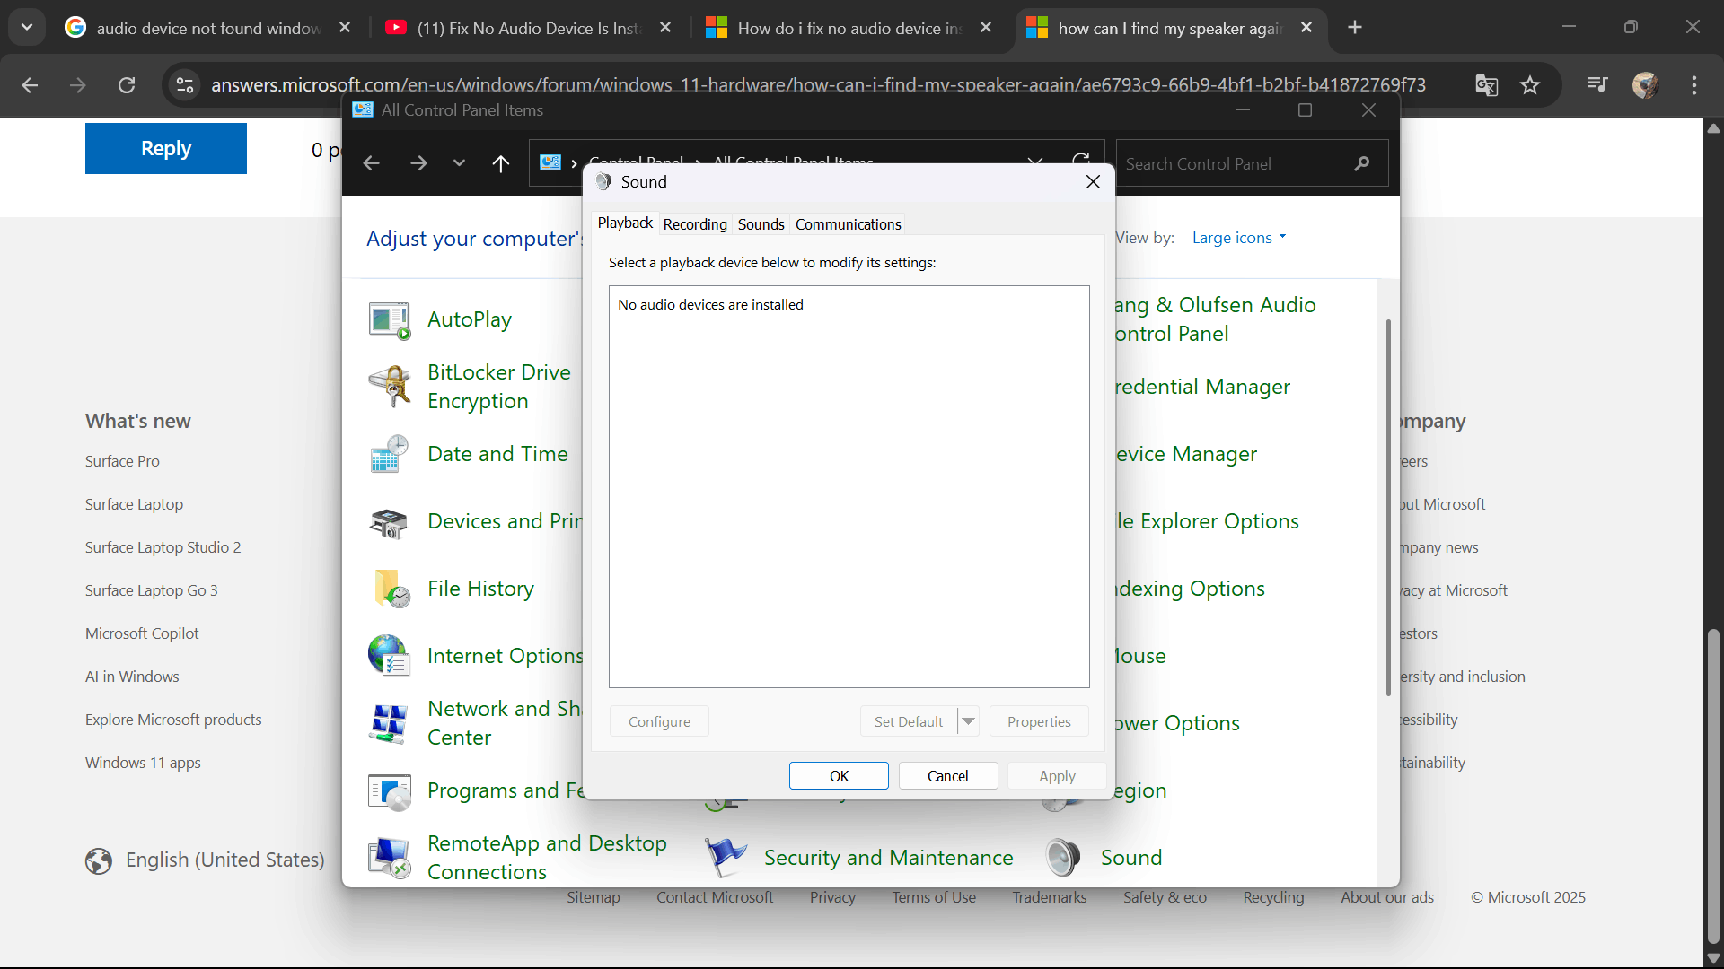Click the Google Translate icon in address bar
Viewport: 1724px width, 969px height.
click(1486, 85)
